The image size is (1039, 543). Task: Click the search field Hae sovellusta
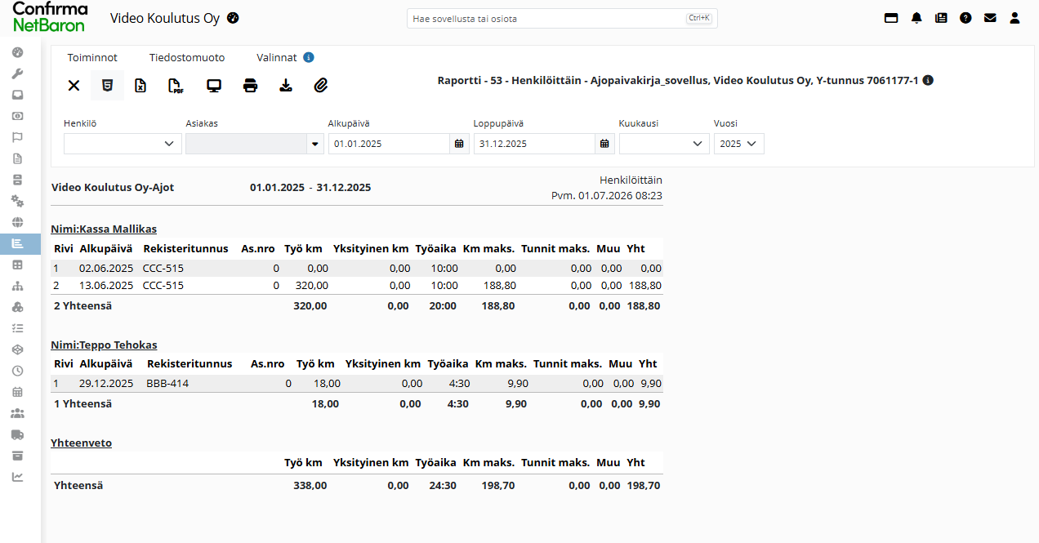[562, 18]
